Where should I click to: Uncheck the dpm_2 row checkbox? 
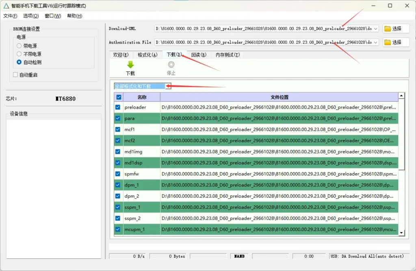(x=118, y=196)
